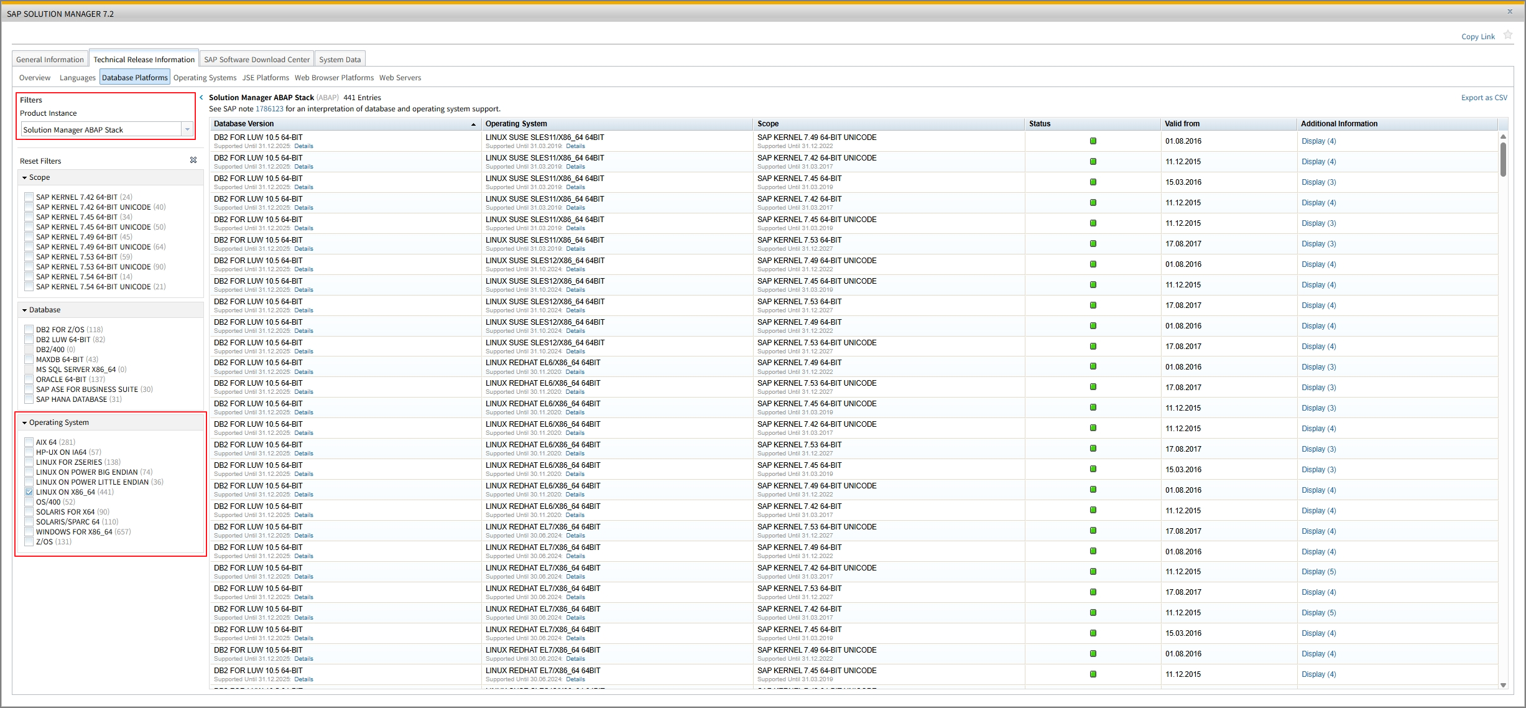Check the DB2 FOR Z/OS database filter

(x=29, y=330)
